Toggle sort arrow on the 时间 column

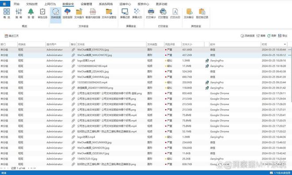coord(285,44)
